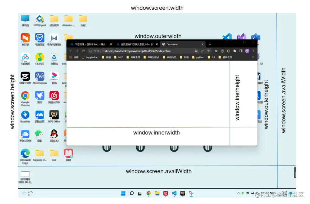Open File Explorer from the taskbar
The image size is (310, 204).
[x=157, y=193]
